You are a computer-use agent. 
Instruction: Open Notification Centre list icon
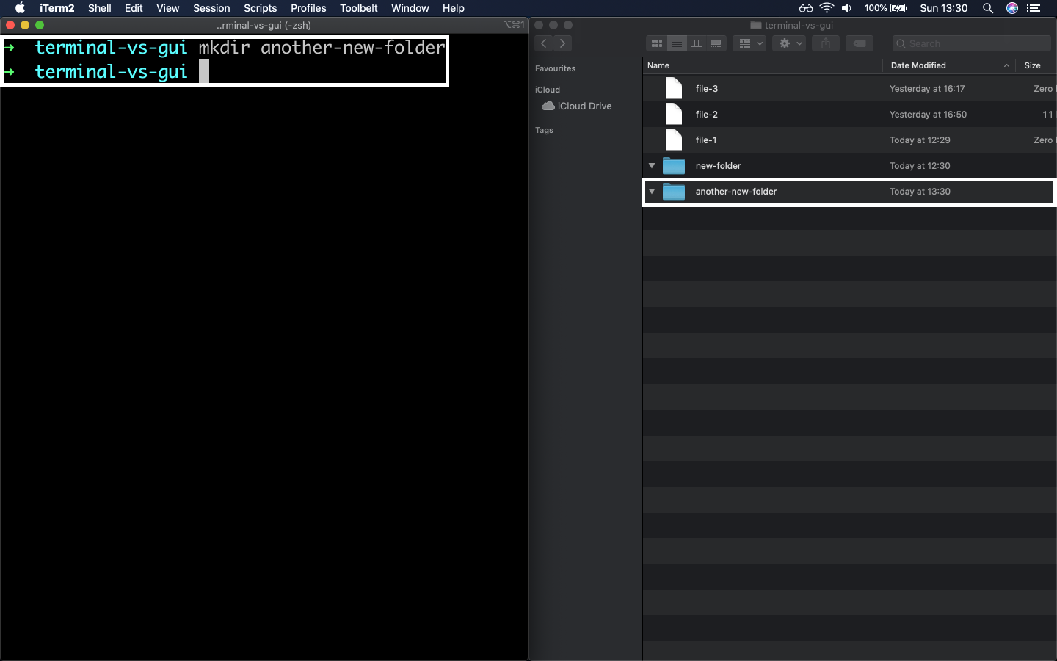tap(1034, 8)
